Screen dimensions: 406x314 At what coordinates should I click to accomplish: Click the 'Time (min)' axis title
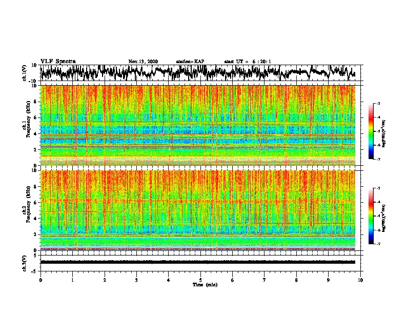pos(205,285)
